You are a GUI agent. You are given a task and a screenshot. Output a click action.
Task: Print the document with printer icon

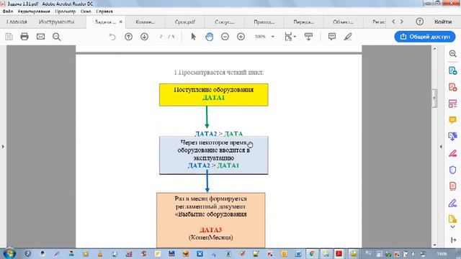[24, 37]
